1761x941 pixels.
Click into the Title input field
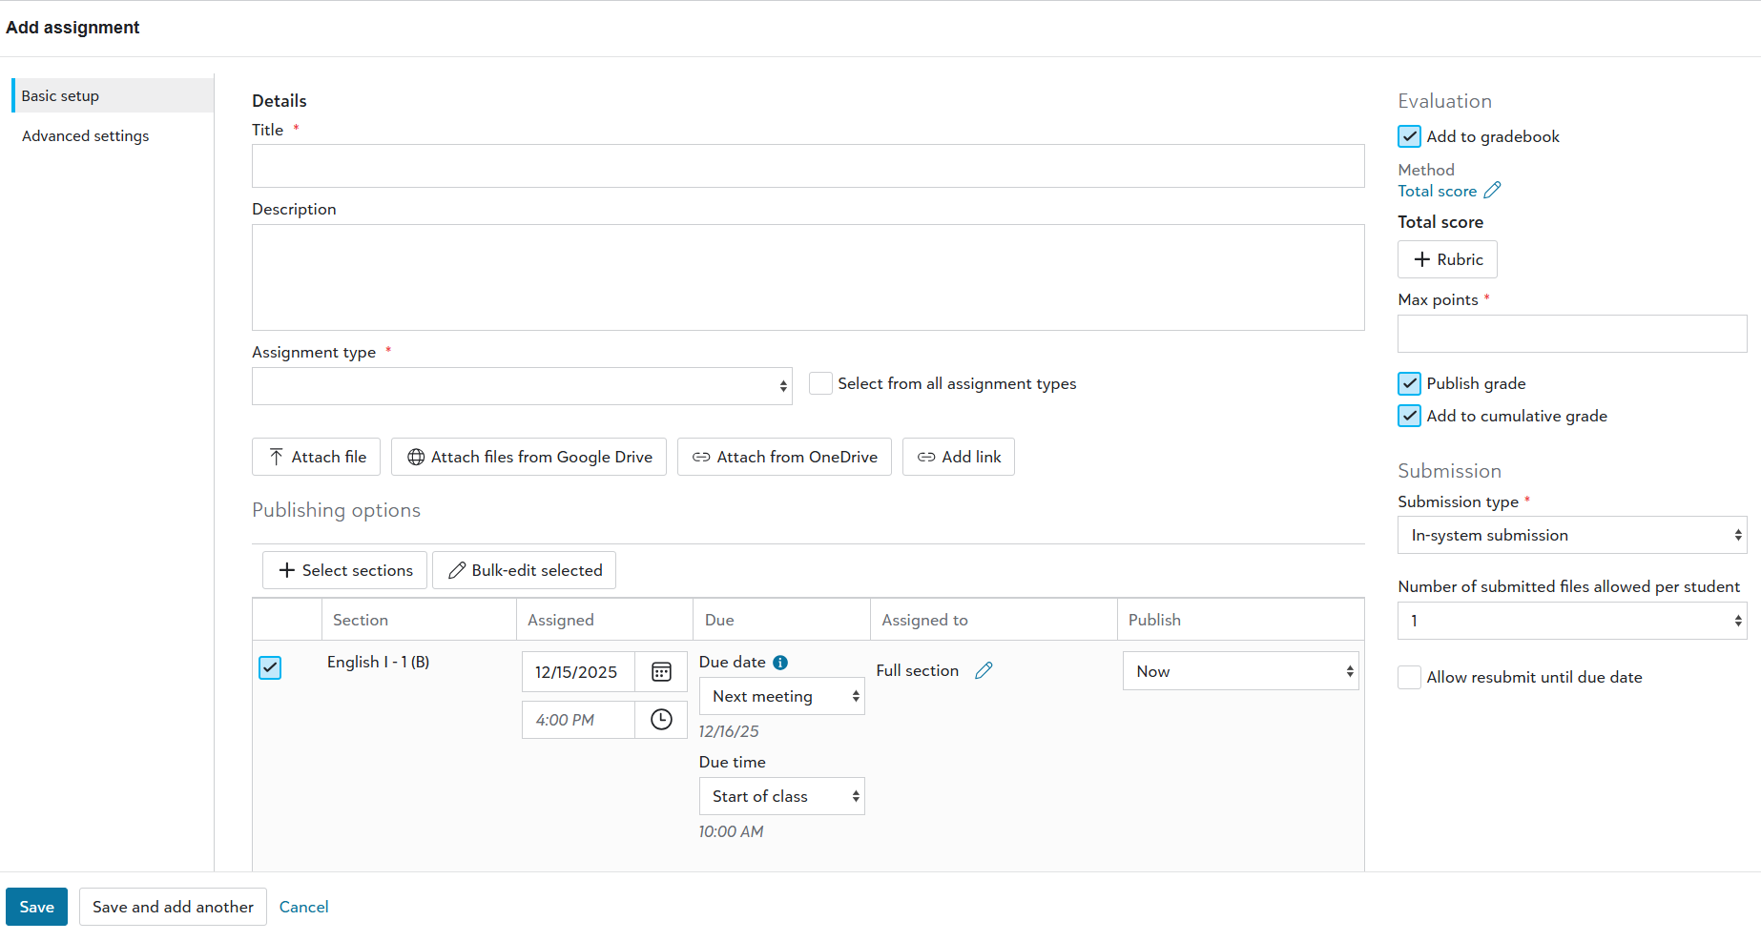tap(807, 166)
